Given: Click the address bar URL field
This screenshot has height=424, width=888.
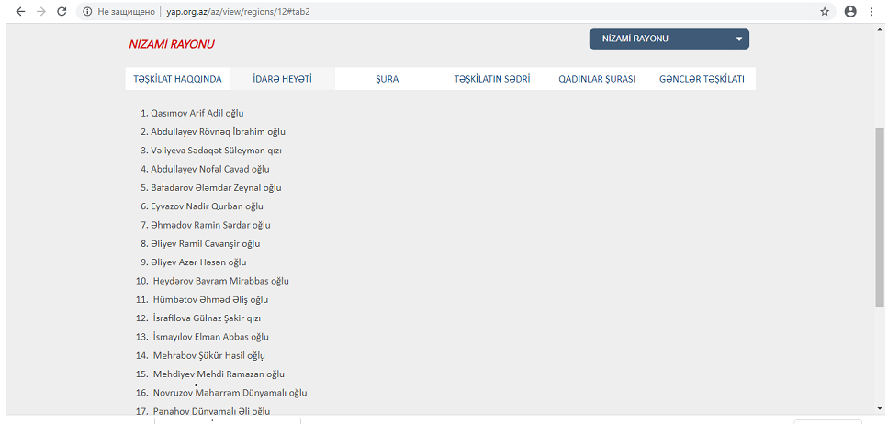Looking at the screenshot, I should point(459,12).
